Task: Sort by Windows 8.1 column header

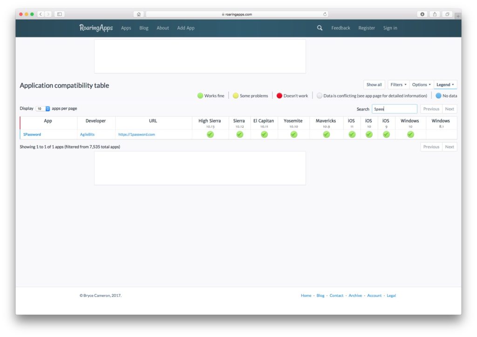Action: [x=441, y=123]
